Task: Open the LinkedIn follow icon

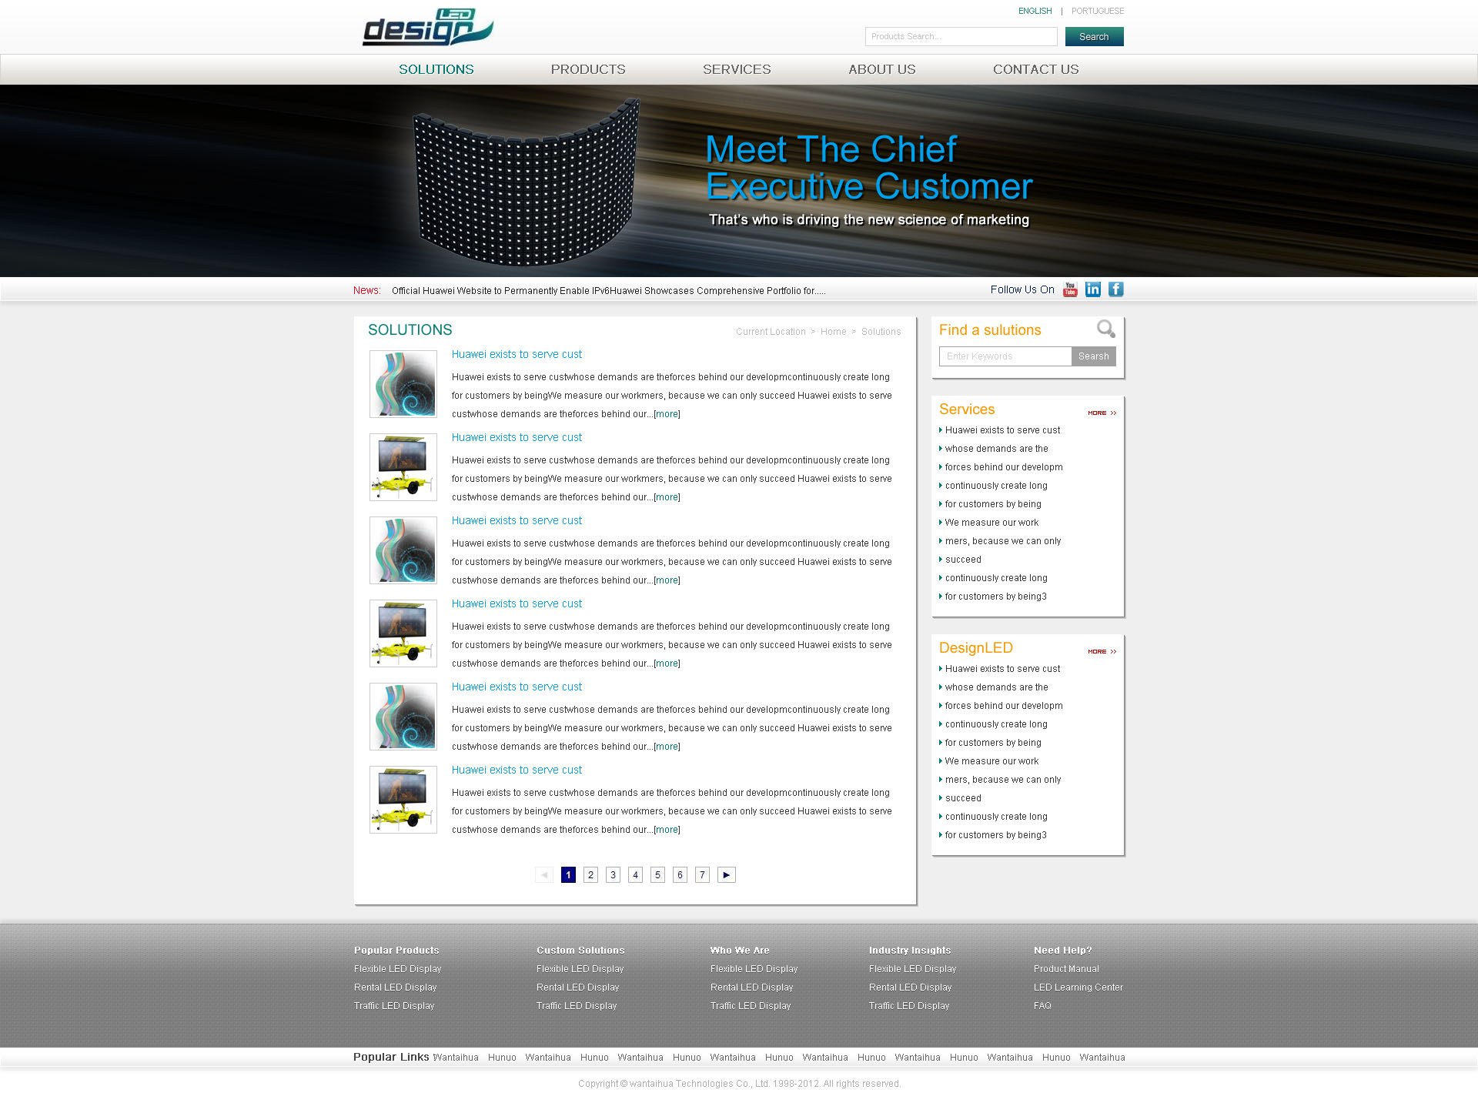Action: (x=1093, y=289)
